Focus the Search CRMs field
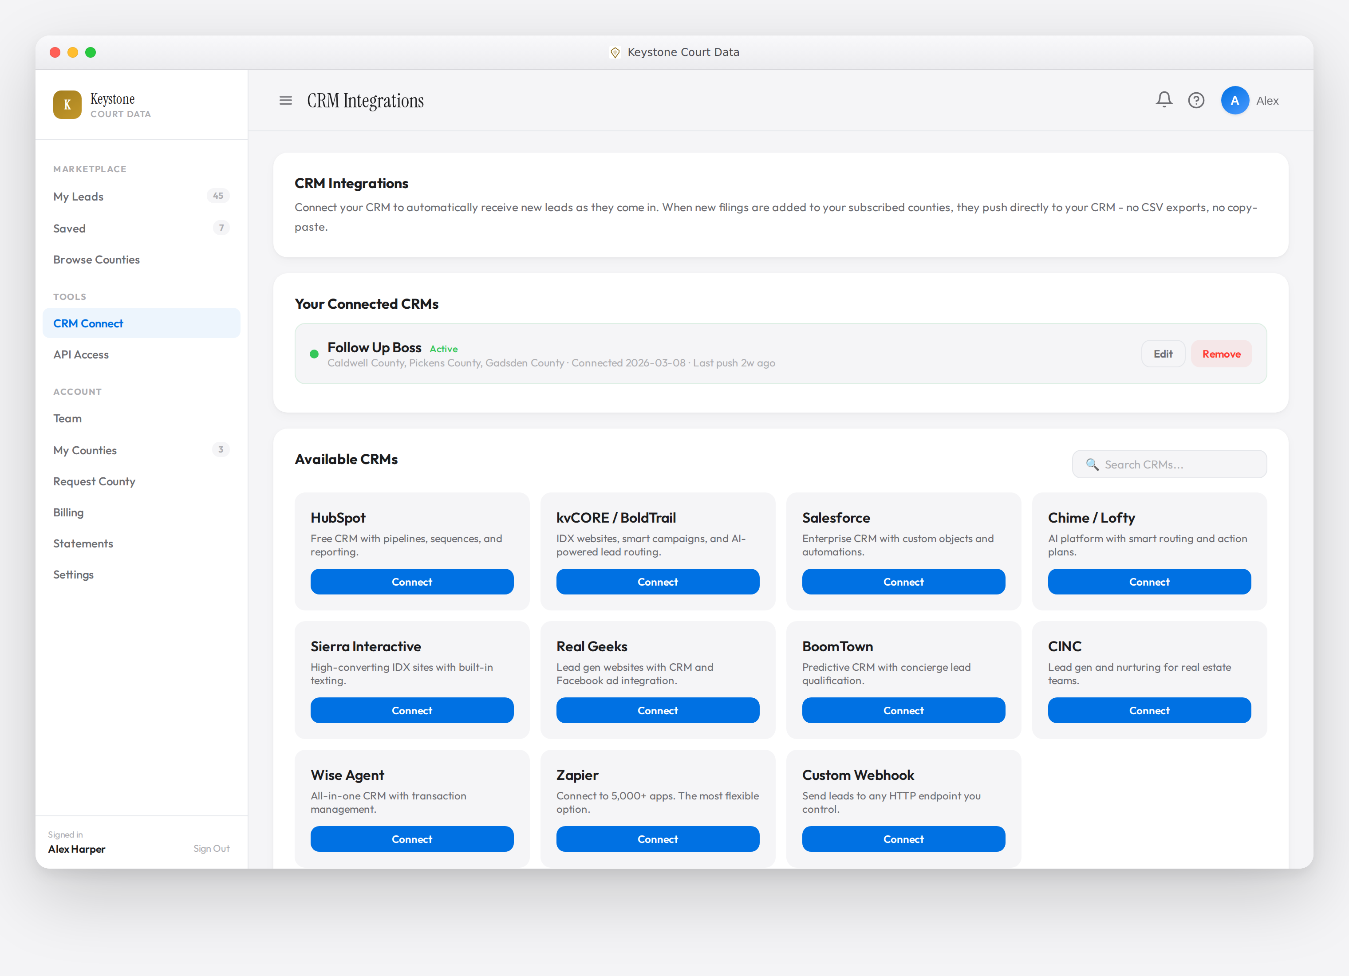Screen dimensions: 1349x976 [x=1169, y=464]
